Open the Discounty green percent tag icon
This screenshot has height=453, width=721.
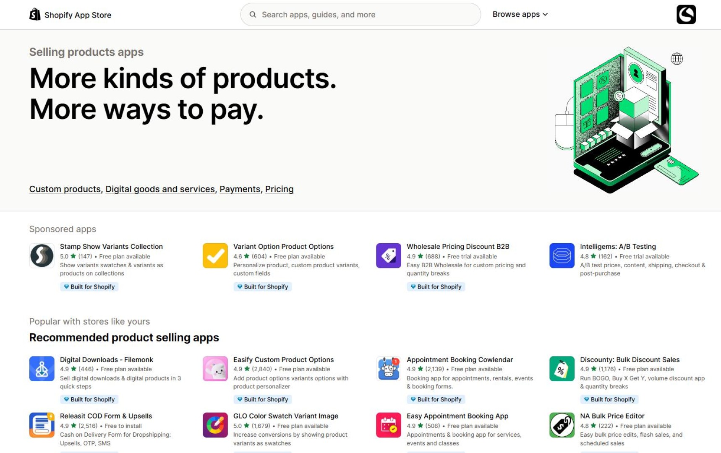562,369
